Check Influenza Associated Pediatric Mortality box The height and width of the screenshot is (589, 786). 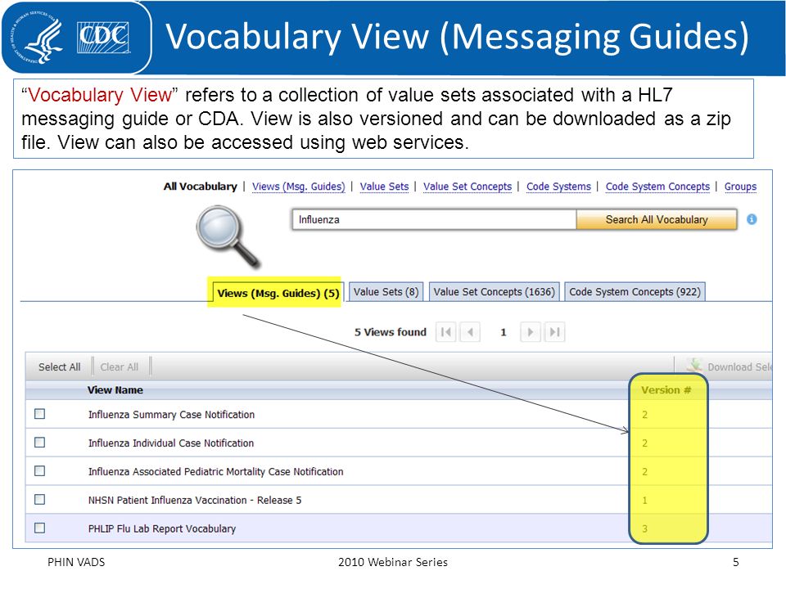point(39,471)
